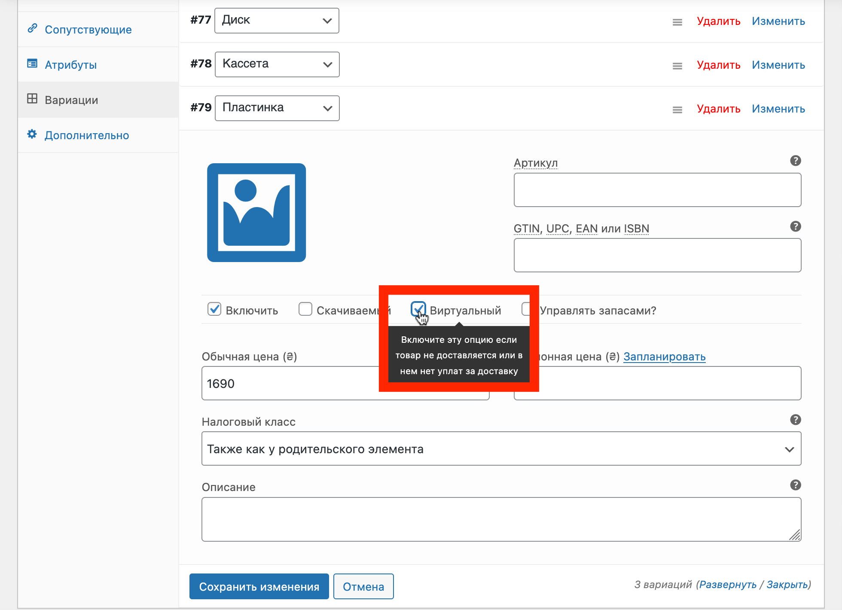Viewport: 842px width, 610px height.
Task: Click the Сохранить изменения button
Action: click(259, 586)
